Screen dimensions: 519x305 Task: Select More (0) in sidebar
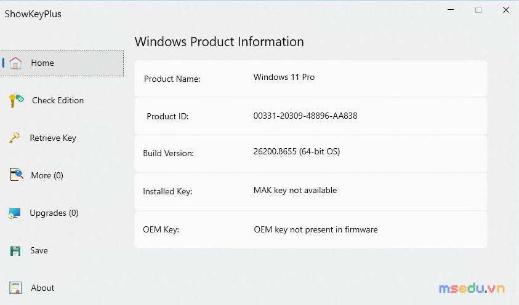(x=62, y=175)
